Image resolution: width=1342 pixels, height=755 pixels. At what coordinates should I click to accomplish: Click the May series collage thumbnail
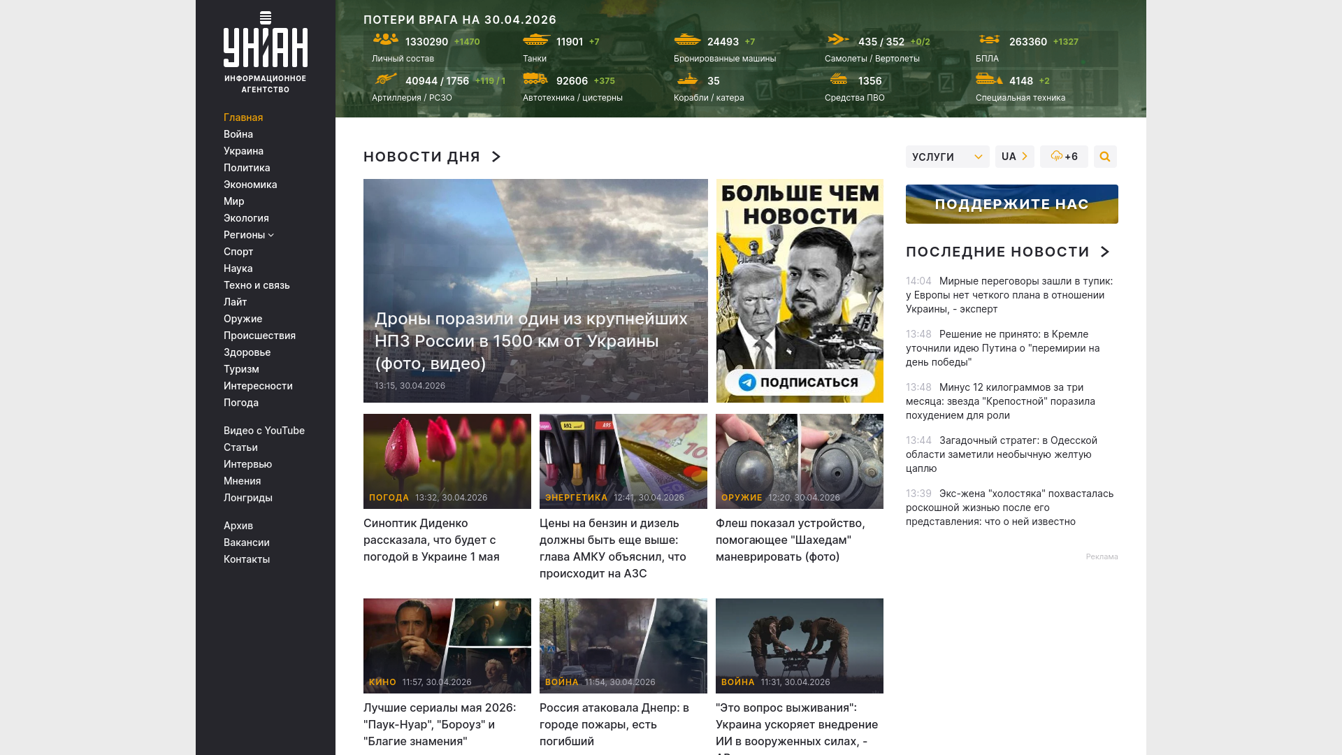tap(447, 646)
